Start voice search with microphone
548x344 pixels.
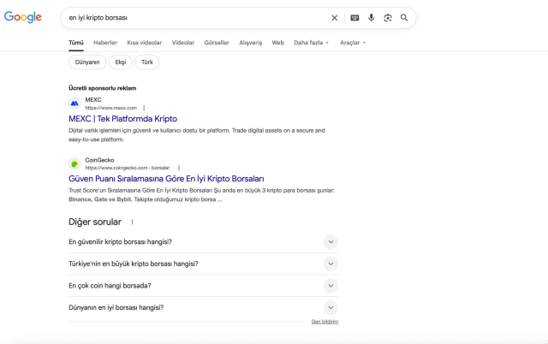[371, 17]
